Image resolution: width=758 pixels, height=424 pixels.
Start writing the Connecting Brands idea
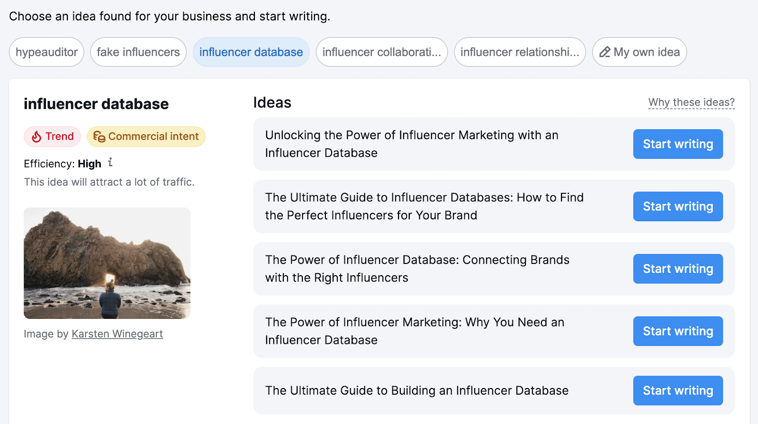677,269
